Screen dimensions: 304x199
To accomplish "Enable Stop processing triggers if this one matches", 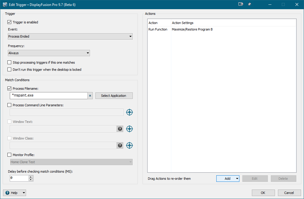I will click(x=9, y=62).
